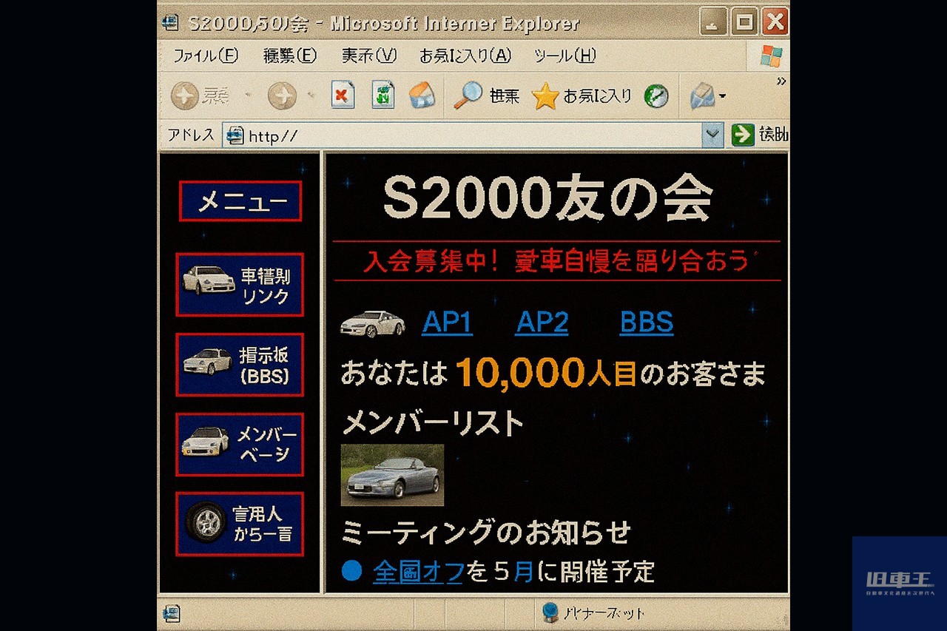Click the メニュー sidebar header button
Image resolution: width=947 pixels, height=631 pixels.
[x=240, y=201]
